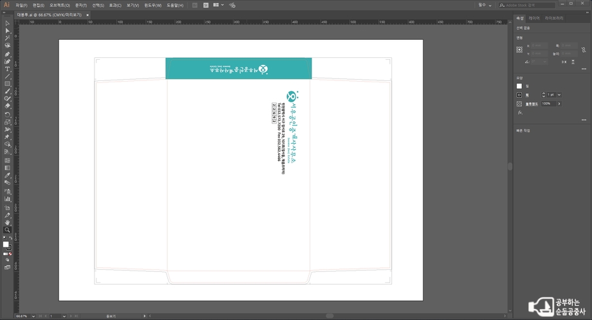Viewport: 592px width, 320px height.
Task: Click the toolbar fill color box
Action: pos(6,244)
